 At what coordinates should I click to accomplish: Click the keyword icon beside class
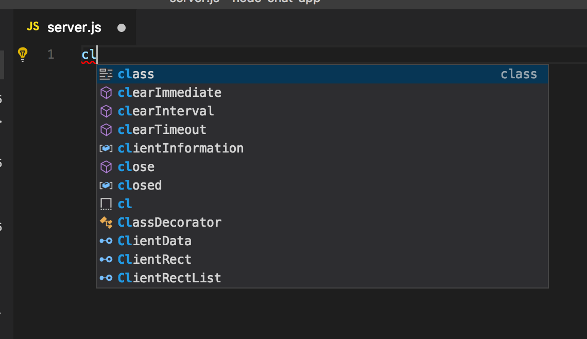click(x=106, y=74)
